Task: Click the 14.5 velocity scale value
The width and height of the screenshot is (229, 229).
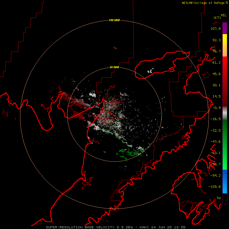Action: tap(217, 96)
